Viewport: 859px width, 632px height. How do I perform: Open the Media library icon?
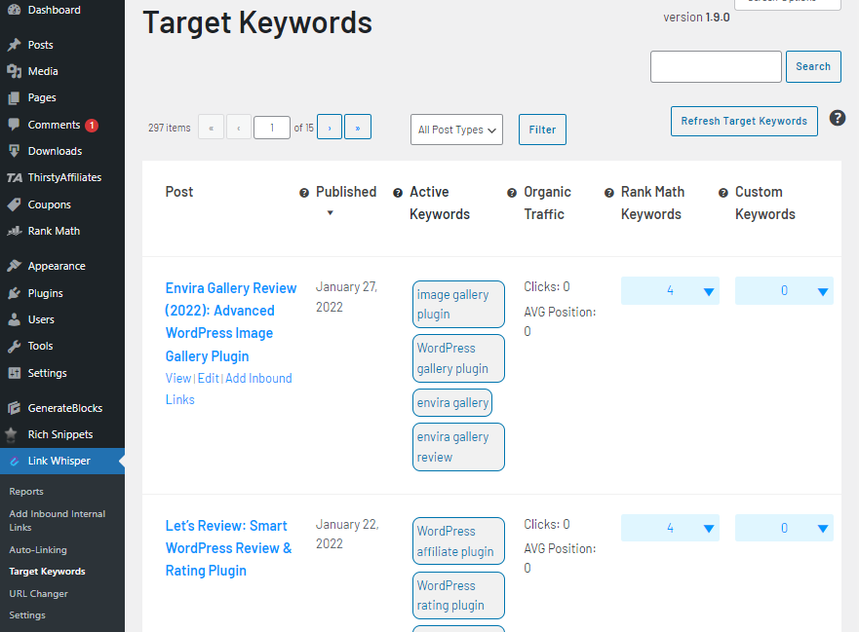pos(15,70)
